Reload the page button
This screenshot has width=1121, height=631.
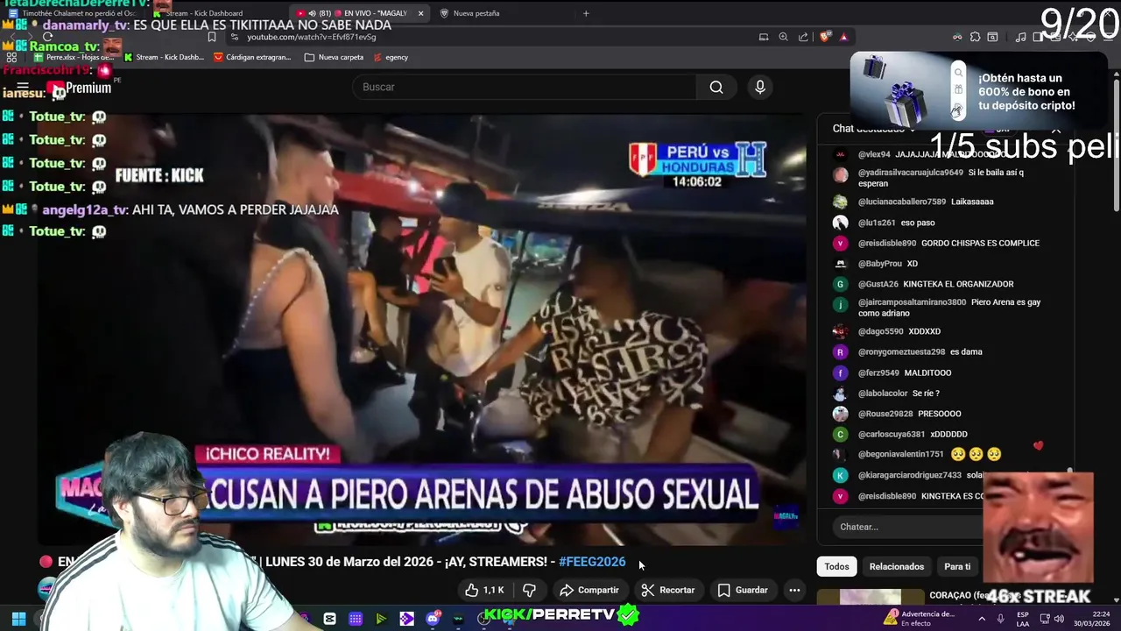tap(48, 37)
